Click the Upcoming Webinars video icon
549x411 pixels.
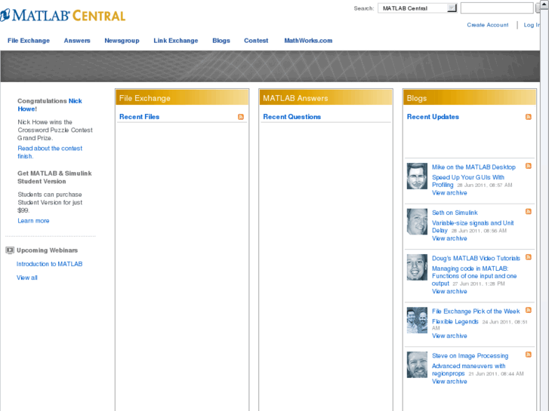pyautogui.click(x=10, y=250)
